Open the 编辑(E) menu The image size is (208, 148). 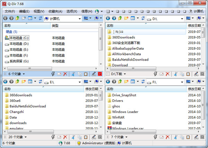click(24, 11)
